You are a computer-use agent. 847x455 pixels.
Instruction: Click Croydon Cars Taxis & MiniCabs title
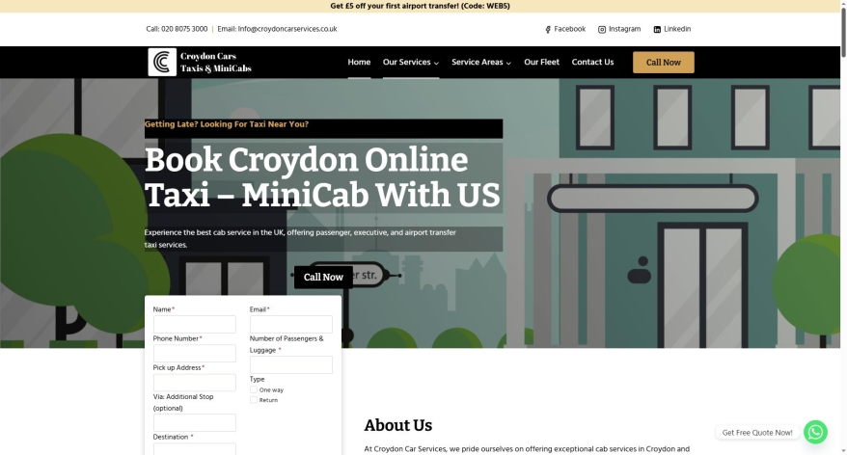point(215,62)
